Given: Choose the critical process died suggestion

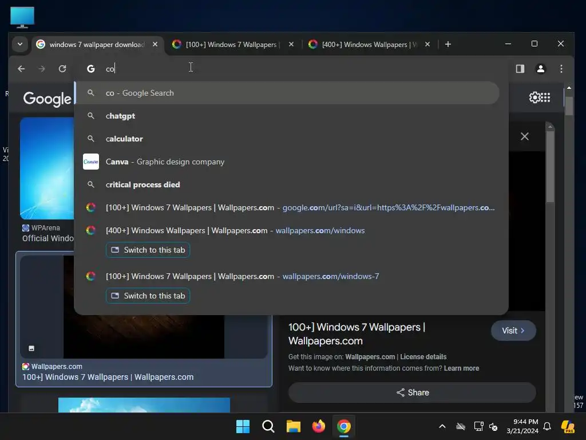Looking at the screenshot, I should 287,184.
